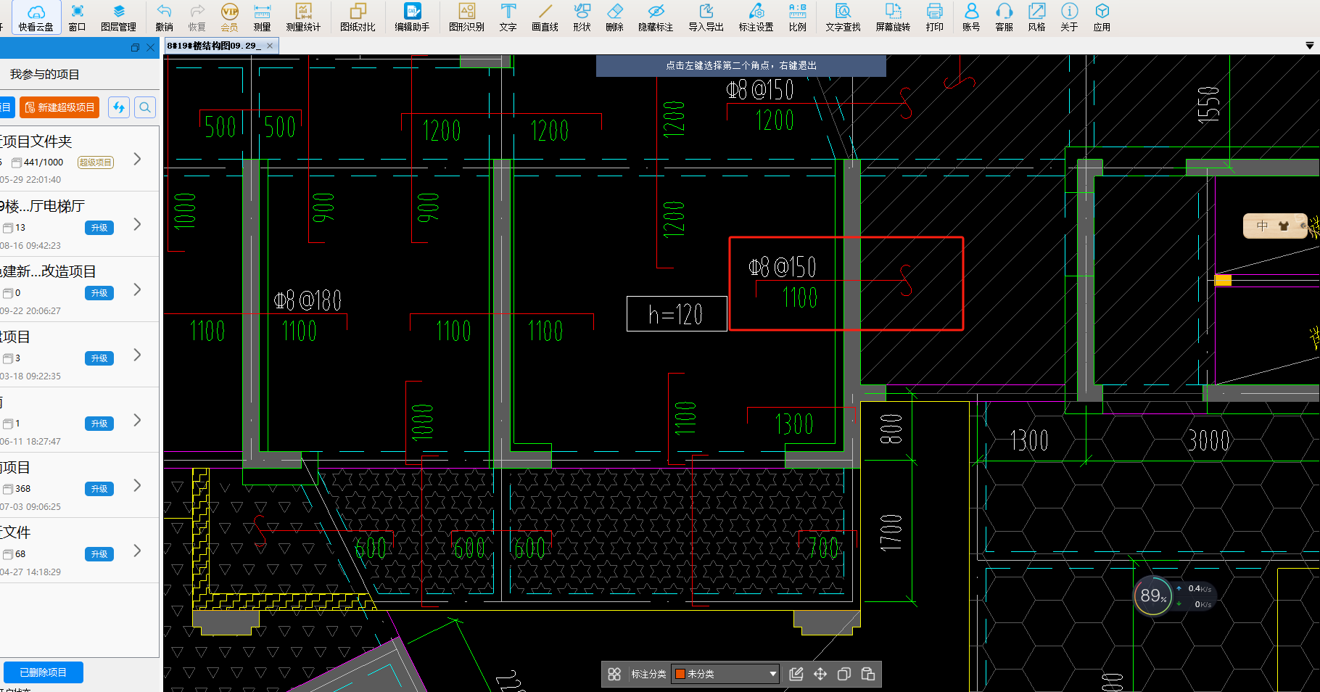This screenshot has width=1320, height=692.
Task: Open the 关于 about info
Action: tap(1069, 17)
